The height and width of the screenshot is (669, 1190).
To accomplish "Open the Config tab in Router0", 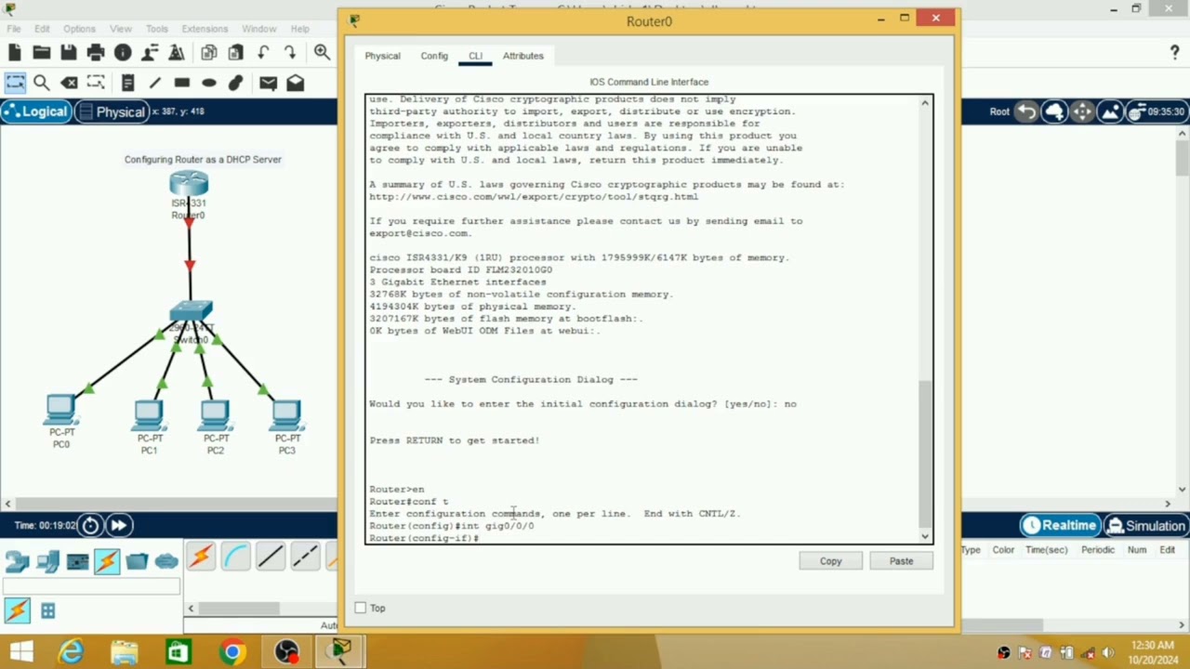I will coord(434,56).
